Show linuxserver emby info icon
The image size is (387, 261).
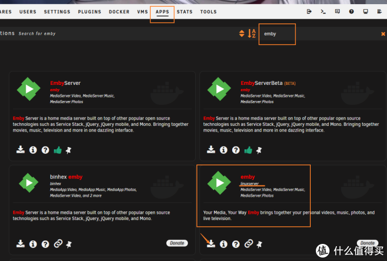pyautogui.click(x=224, y=244)
